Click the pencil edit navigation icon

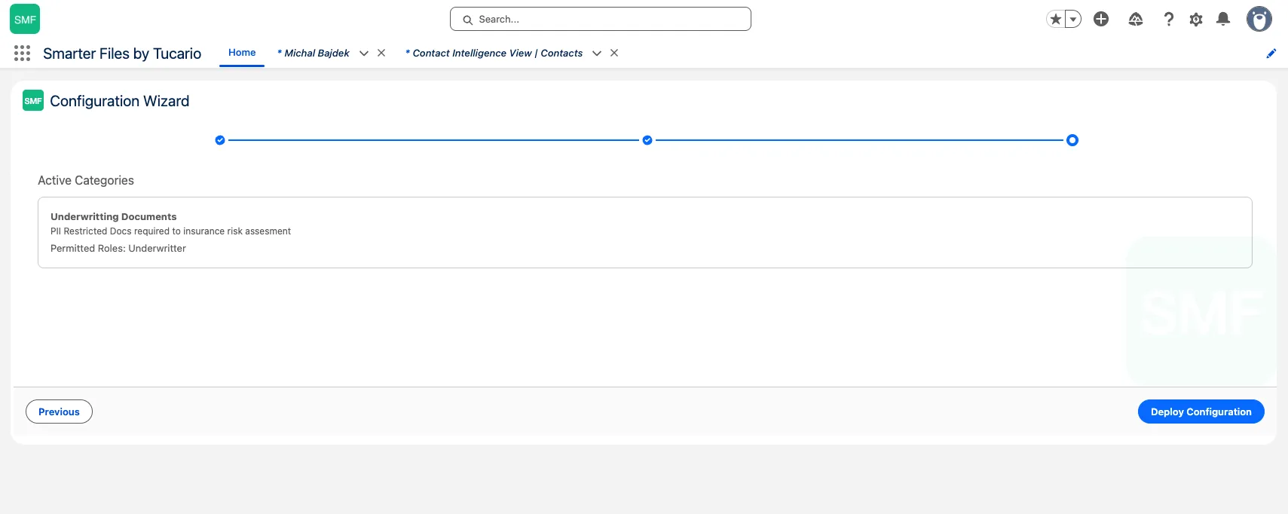(x=1271, y=53)
